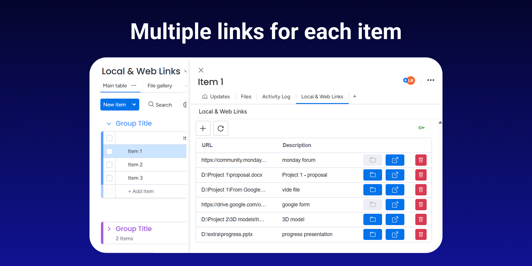Switch to the File gallery view
Viewport: 532px width, 266px height.
(x=160, y=86)
